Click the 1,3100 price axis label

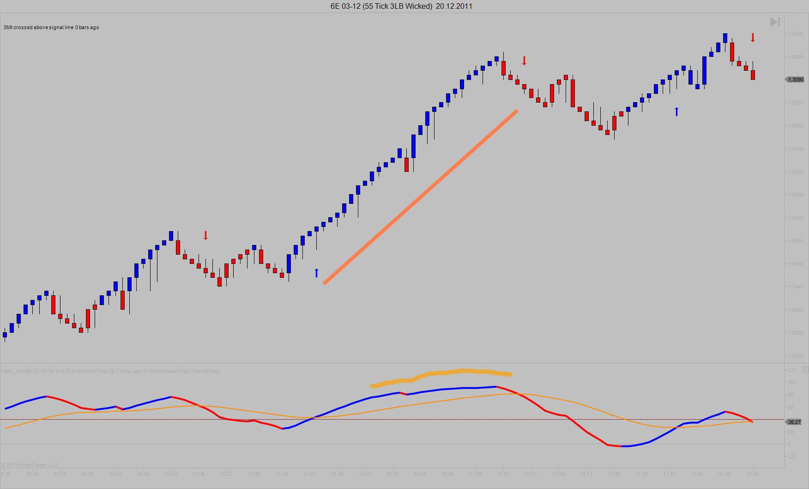(795, 34)
